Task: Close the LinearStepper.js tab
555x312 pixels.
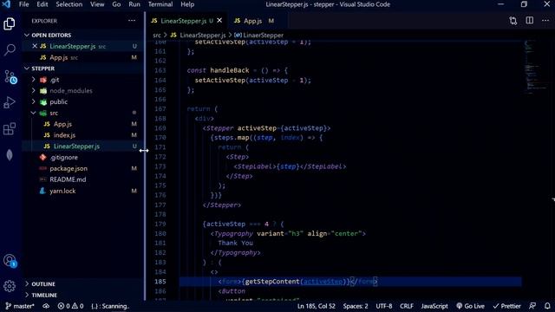Action: click(x=219, y=21)
